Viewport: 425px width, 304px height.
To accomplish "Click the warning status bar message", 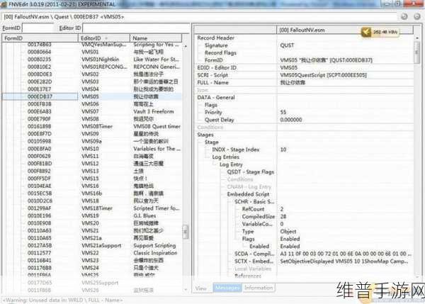I will click(x=62, y=300).
